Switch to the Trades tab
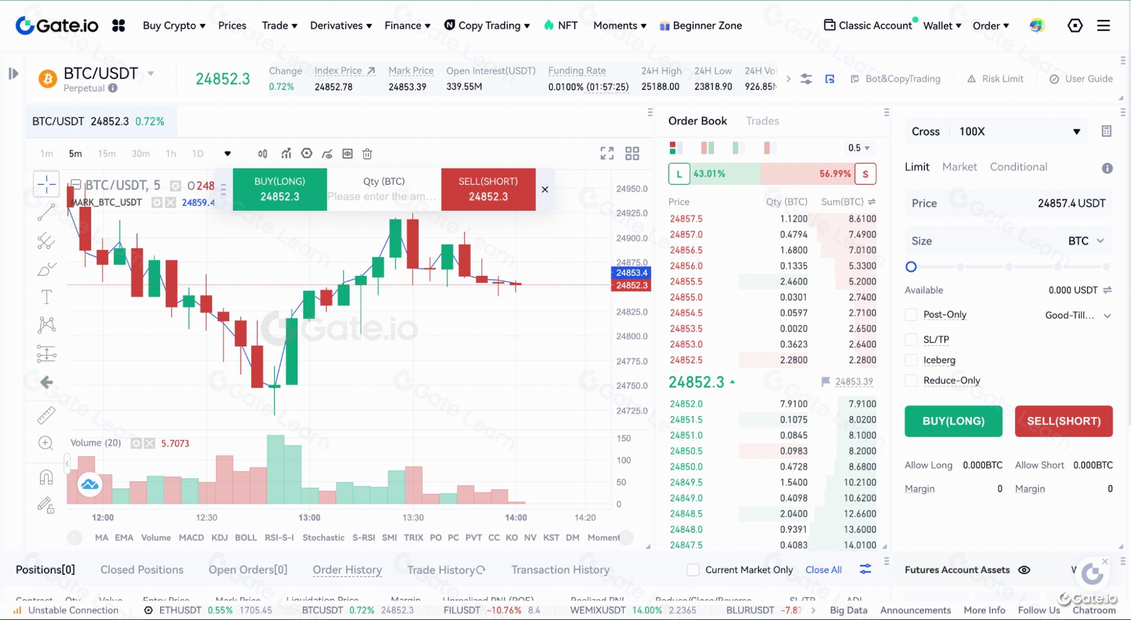 [x=762, y=121]
